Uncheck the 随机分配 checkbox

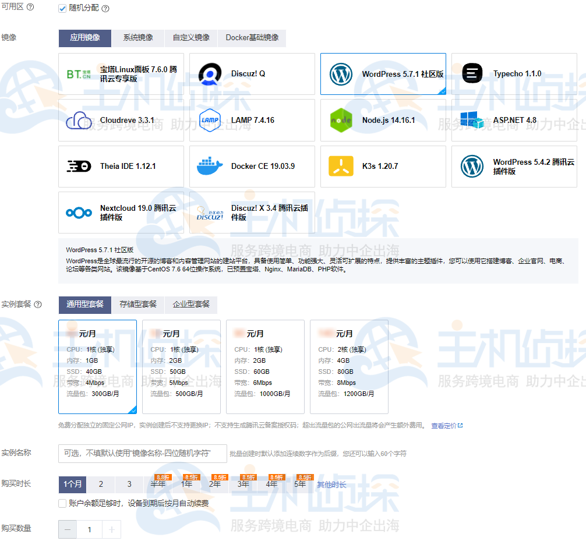coord(62,8)
